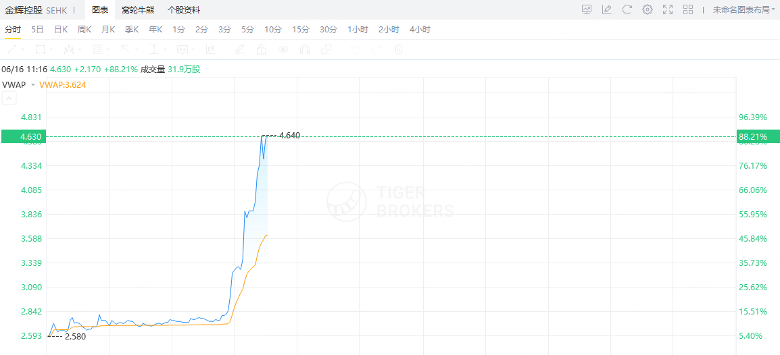This screenshot has width=780, height=355.
Task: Toggle drawing visibility with the eye icon
Action: [x=283, y=49]
